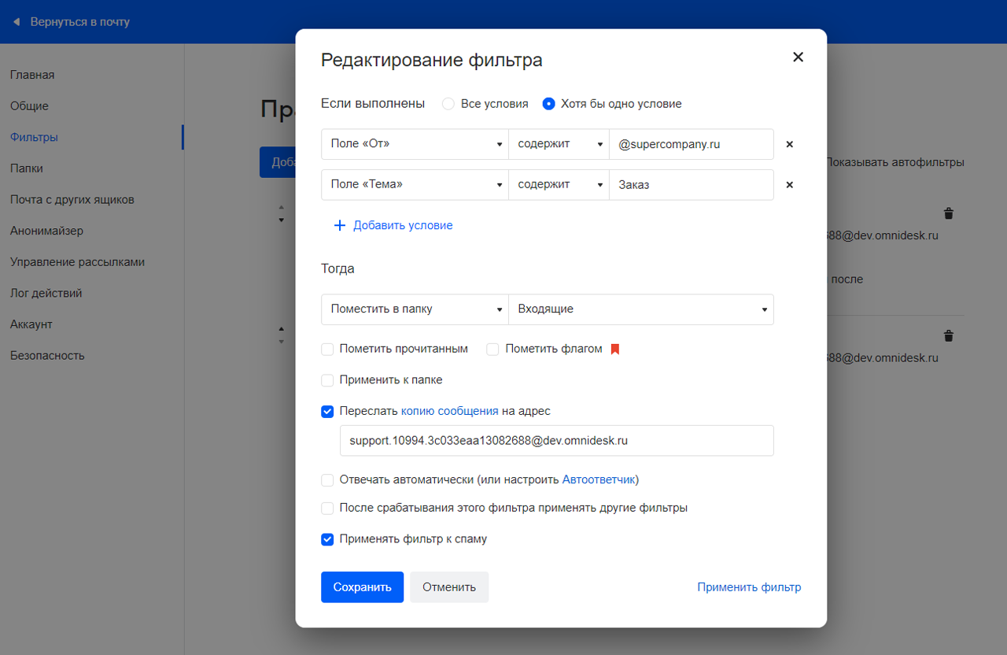Screen dimensions: 1007x655
Task: Open the Папки section
Action: 27,168
